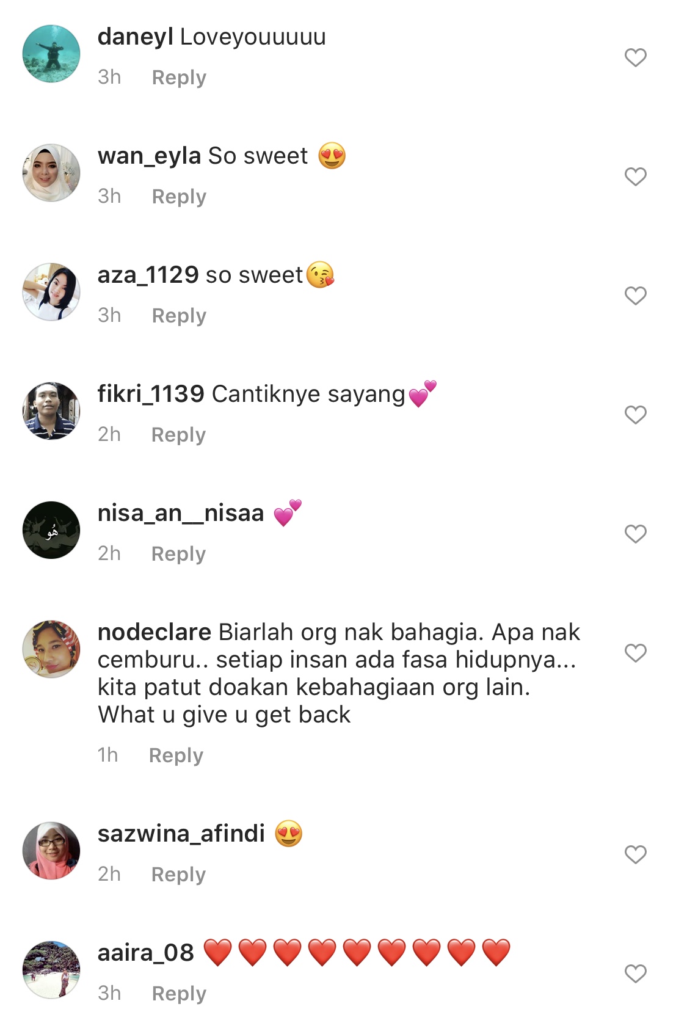Like daneyl's Loveyouuuuu comment
Image resolution: width=687 pixels, height=1034 pixels.
[x=635, y=57]
